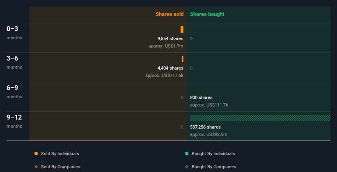Click the Sold By Companies striped icon

pyautogui.click(x=36, y=167)
